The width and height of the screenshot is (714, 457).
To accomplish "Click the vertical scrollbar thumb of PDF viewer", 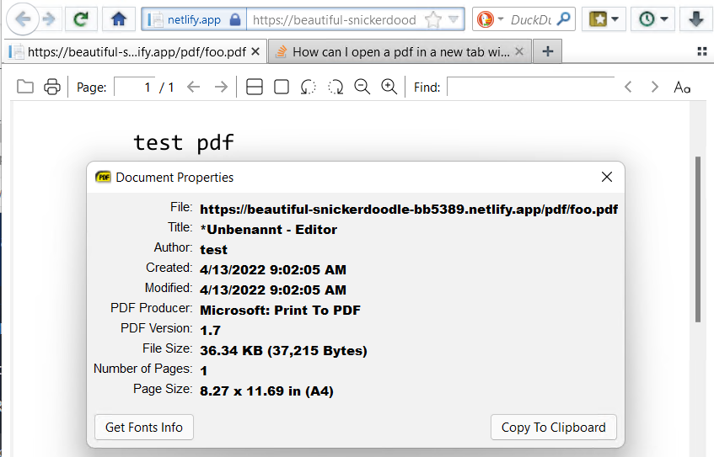I will click(x=698, y=240).
